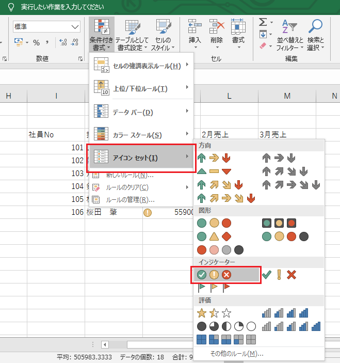The image size is (340, 363).
Task: Click the Fill down arrow icon
Action: point(263,35)
